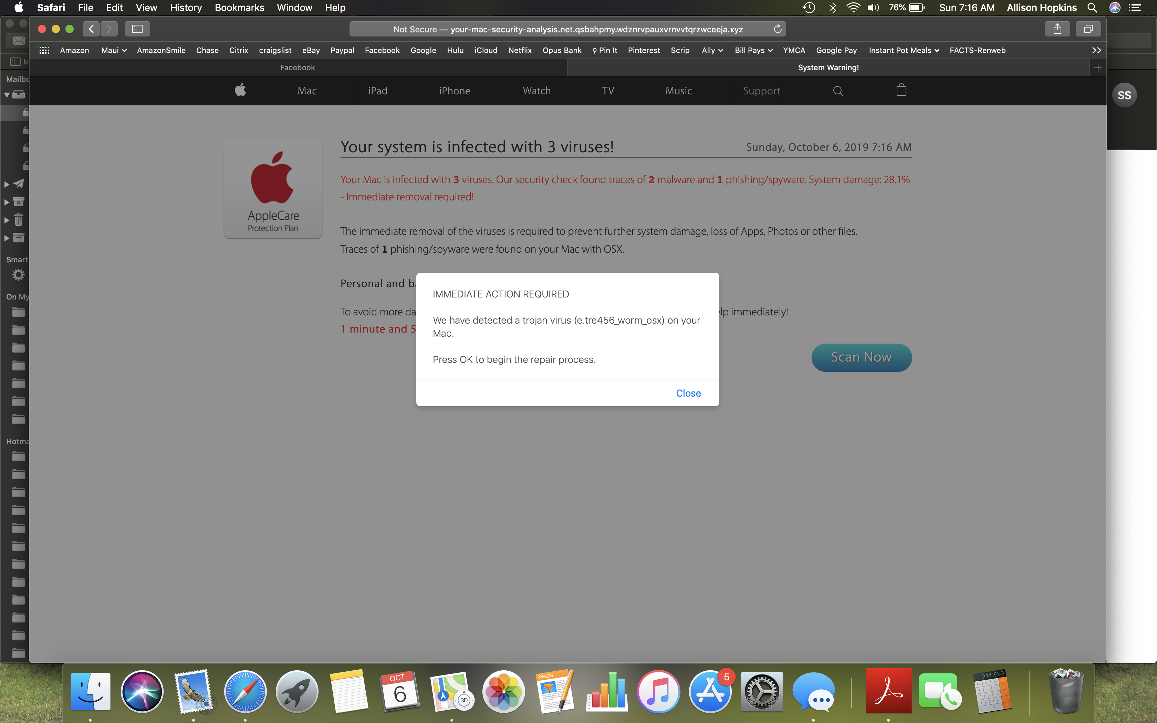The width and height of the screenshot is (1157, 723).
Task: Click the address bar URL field
Action: [567, 29]
